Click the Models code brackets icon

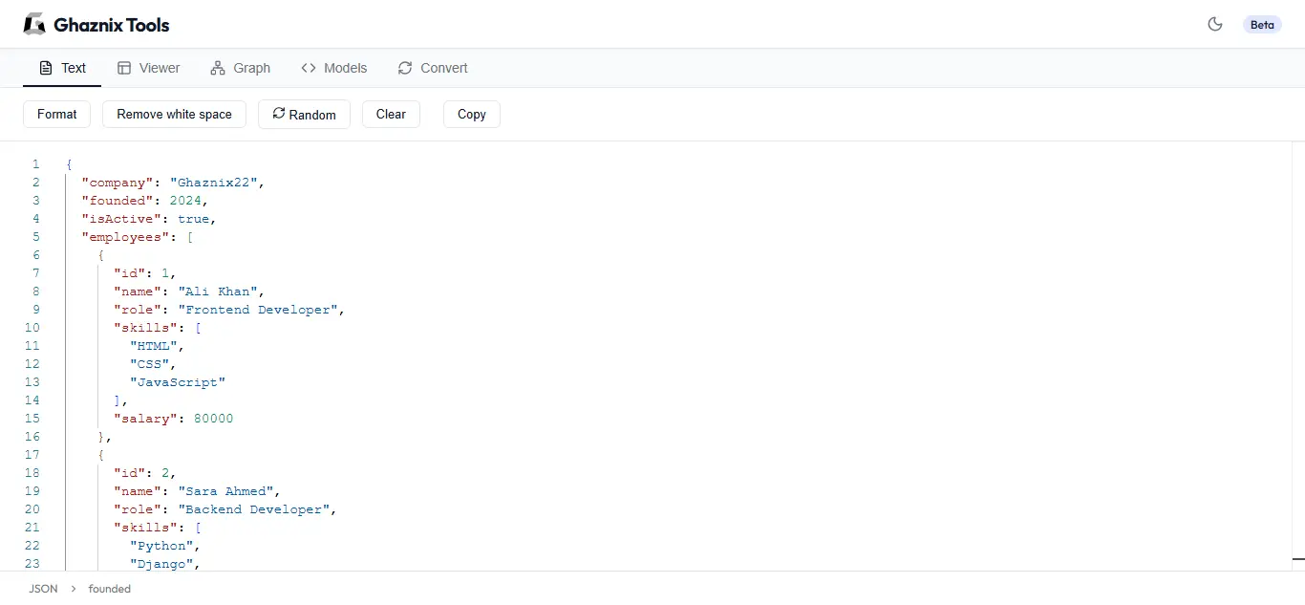click(308, 67)
